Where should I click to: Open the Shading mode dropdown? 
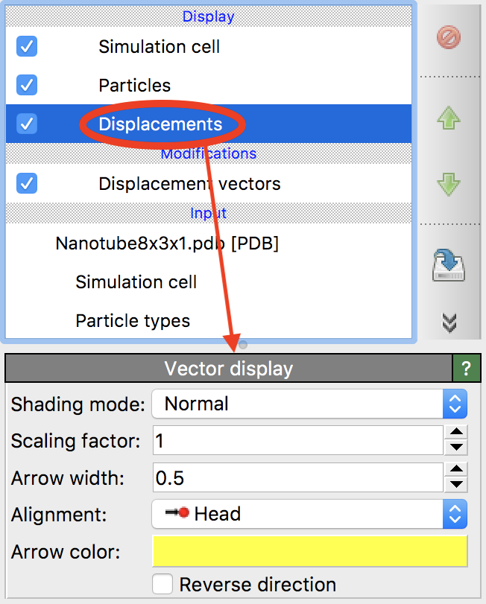309,404
